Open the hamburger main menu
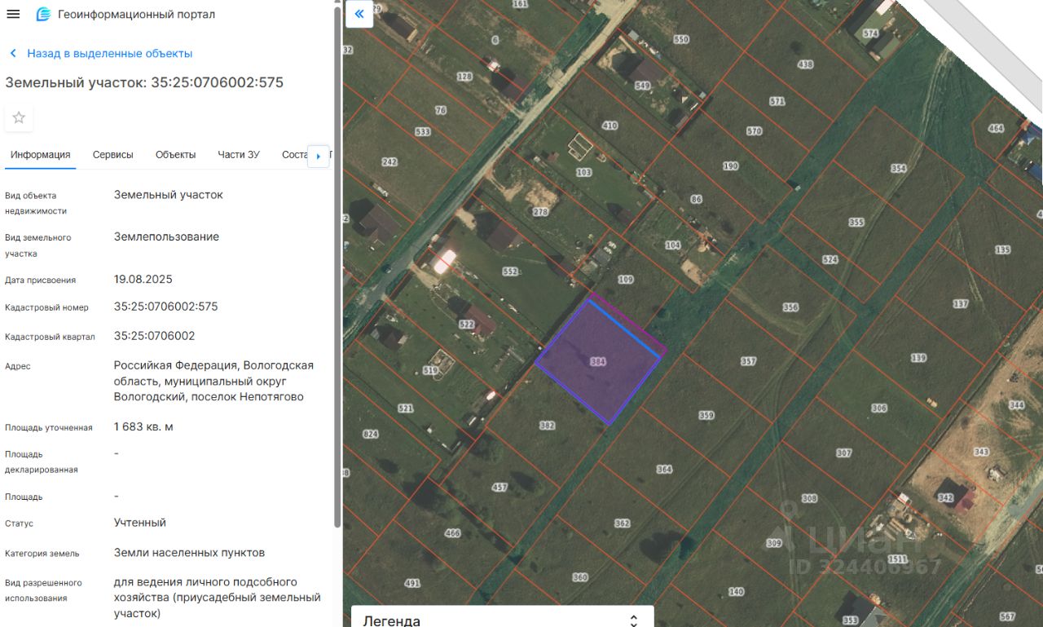The height and width of the screenshot is (627, 1043). pos(13,14)
